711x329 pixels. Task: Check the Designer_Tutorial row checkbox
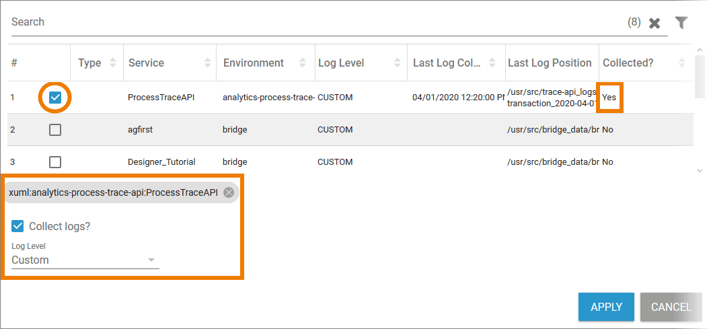pyautogui.click(x=55, y=162)
